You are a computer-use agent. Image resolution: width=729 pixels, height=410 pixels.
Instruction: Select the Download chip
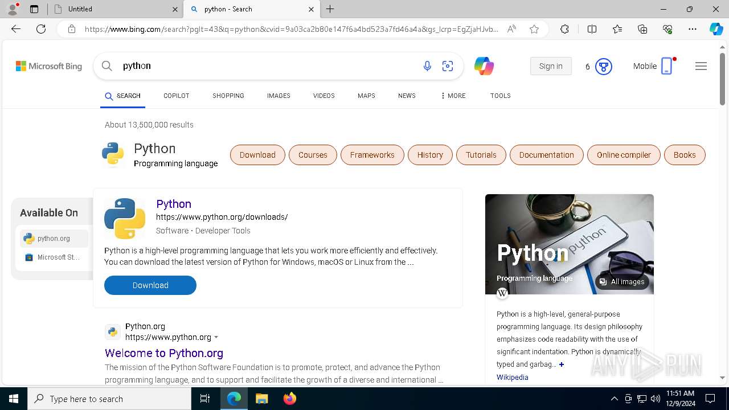(x=257, y=155)
